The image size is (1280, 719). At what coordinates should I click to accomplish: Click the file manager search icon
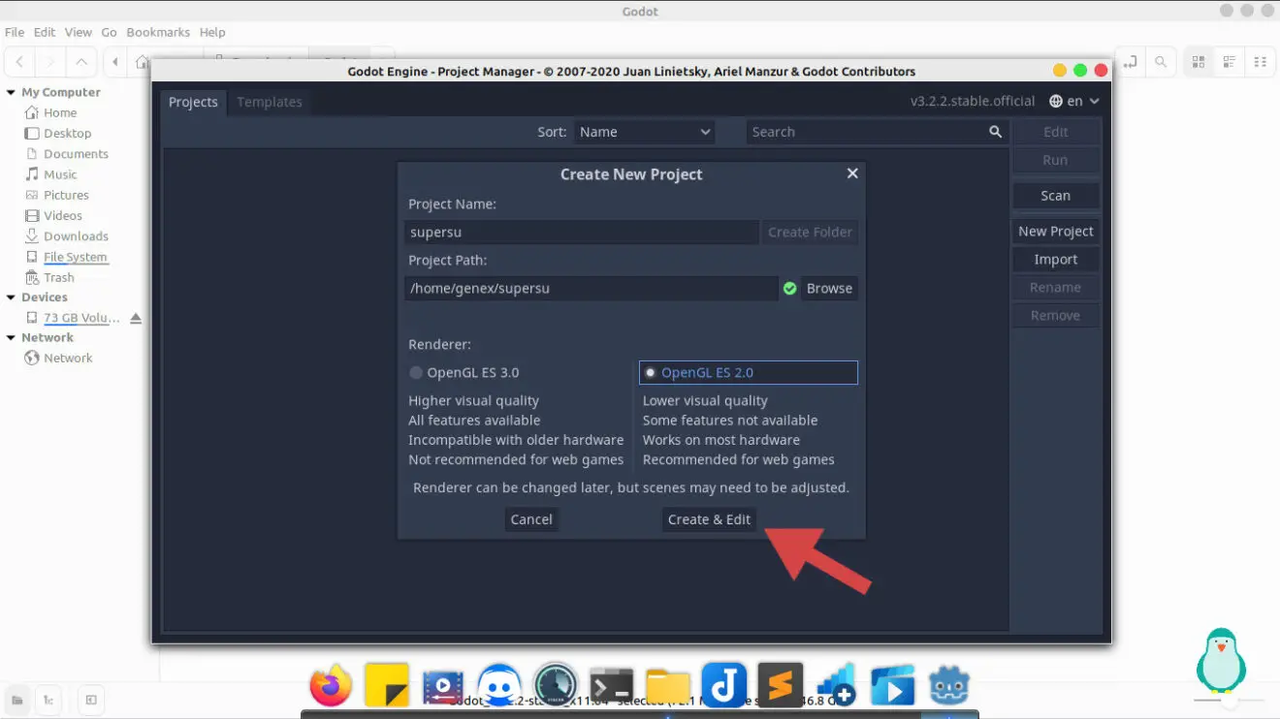(x=1161, y=62)
